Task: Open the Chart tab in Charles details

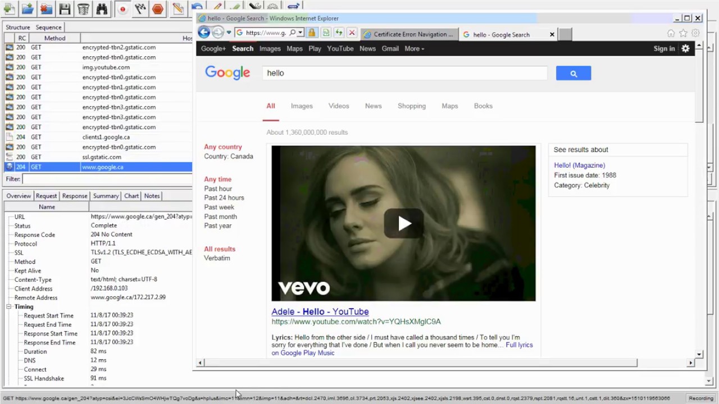Action: click(131, 196)
